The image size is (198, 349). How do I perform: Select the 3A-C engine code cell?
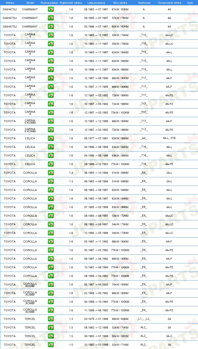(169, 336)
